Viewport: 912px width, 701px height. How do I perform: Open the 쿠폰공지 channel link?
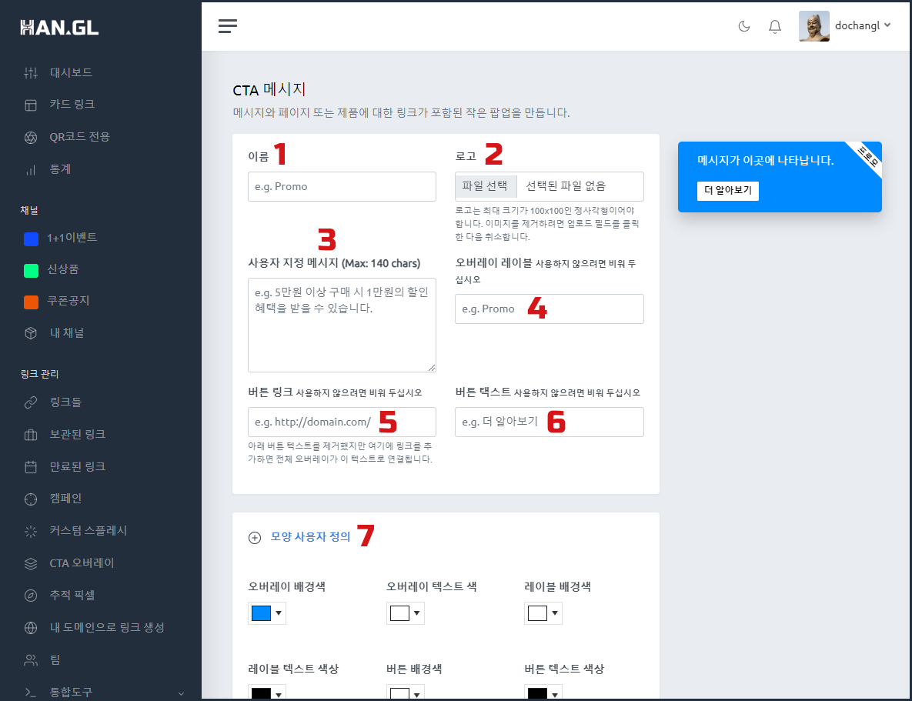click(x=68, y=301)
